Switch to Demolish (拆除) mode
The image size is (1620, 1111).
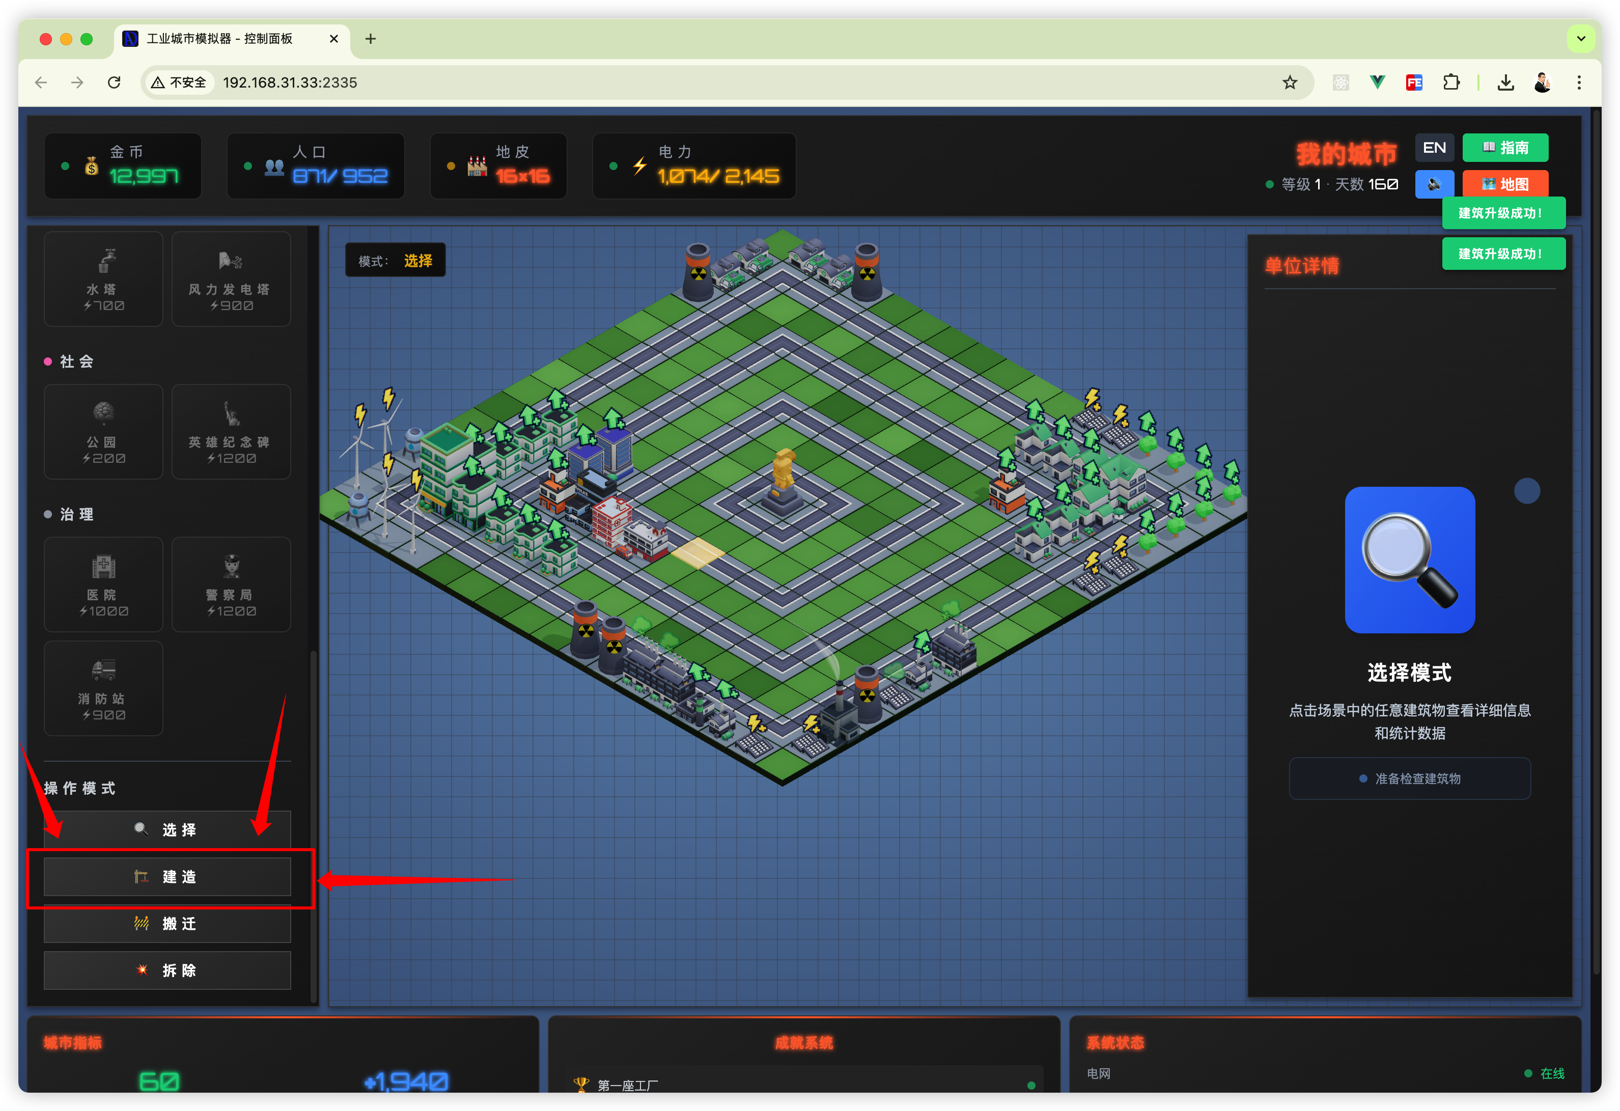tap(167, 970)
